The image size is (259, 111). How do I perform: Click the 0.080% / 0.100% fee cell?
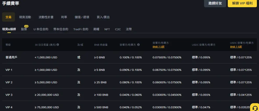131,82
